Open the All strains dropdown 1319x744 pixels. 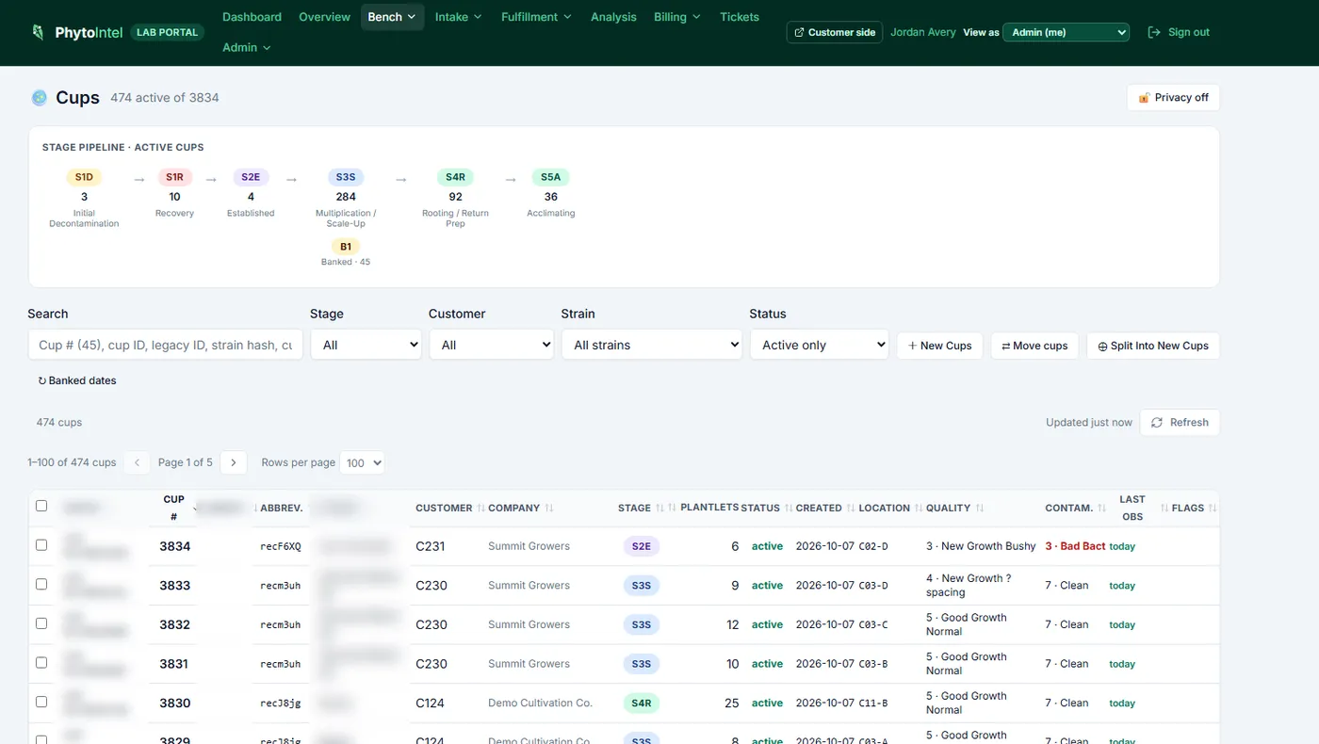pos(652,345)
